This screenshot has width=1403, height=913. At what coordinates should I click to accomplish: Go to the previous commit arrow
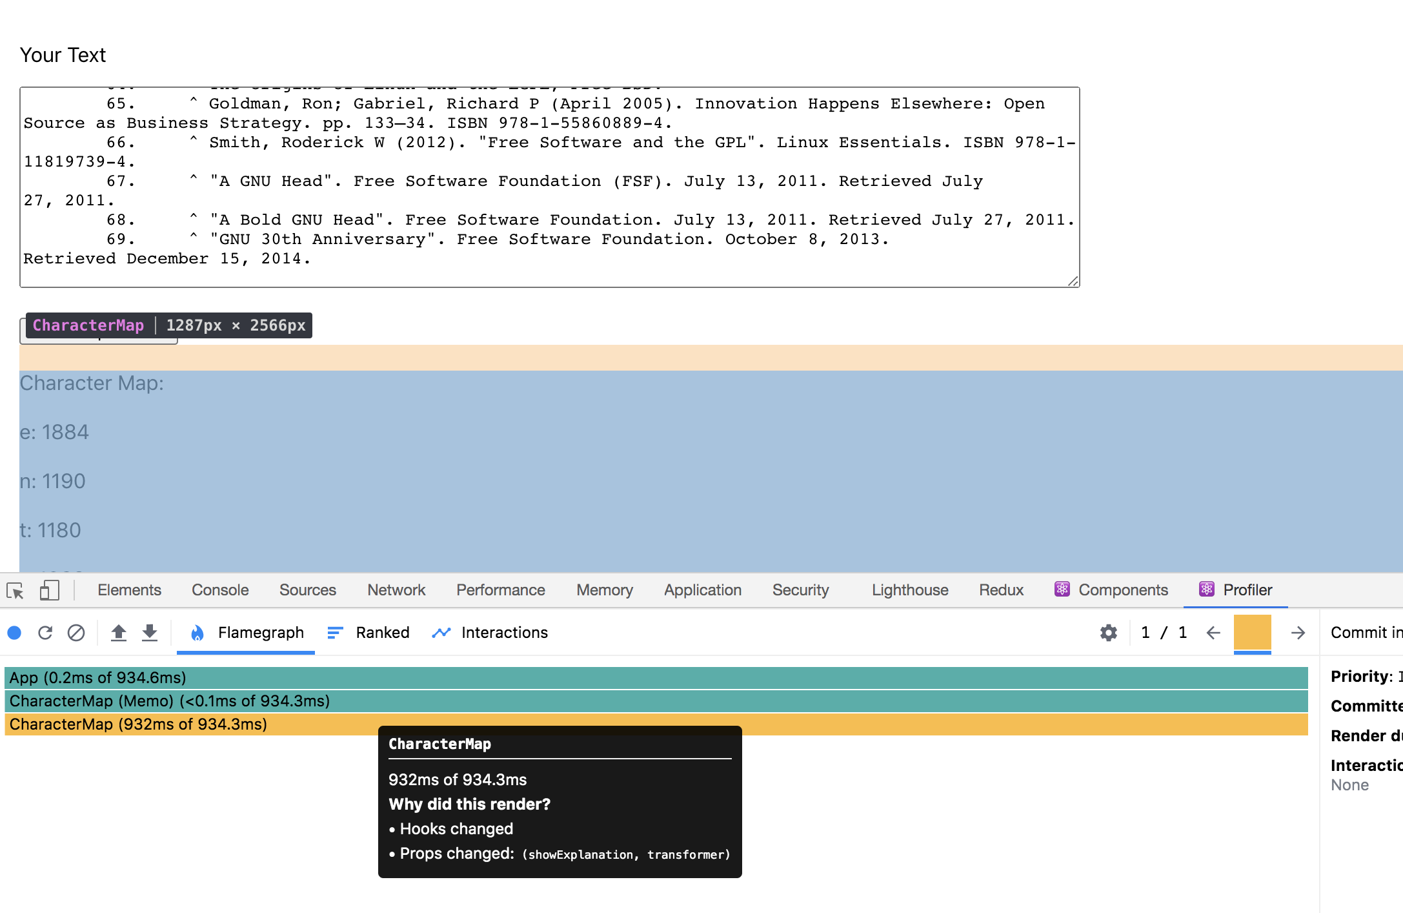coord(1213,633)
